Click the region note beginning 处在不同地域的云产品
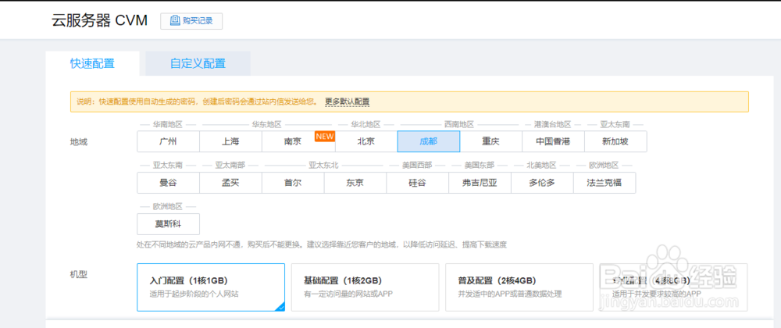The image size is (781, 328). tap(322, 245)
